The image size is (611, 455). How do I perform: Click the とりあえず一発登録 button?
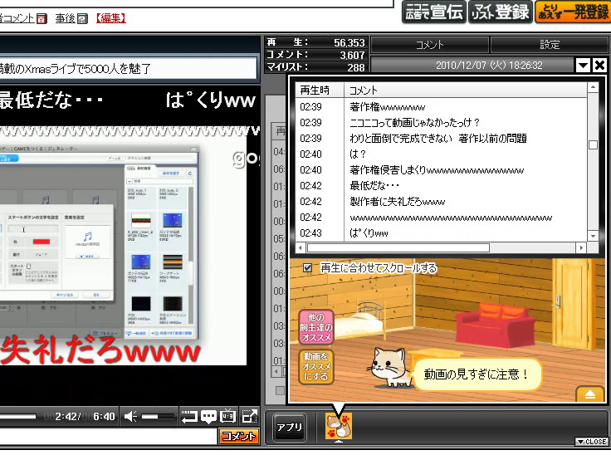(573, 12)
